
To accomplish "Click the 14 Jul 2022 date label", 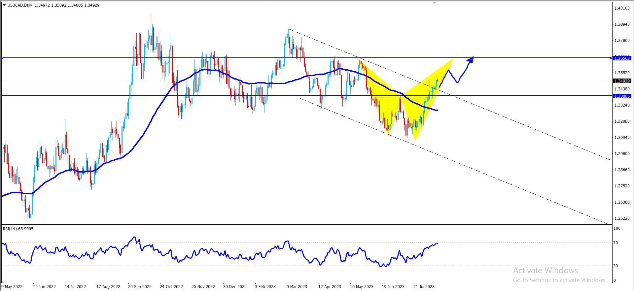I will (x=75, y=287).
